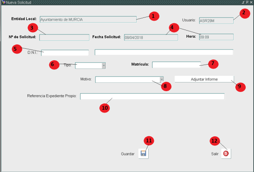Minimize the Nueva Solicitud window
254x172 pixels.
point(243,2)
